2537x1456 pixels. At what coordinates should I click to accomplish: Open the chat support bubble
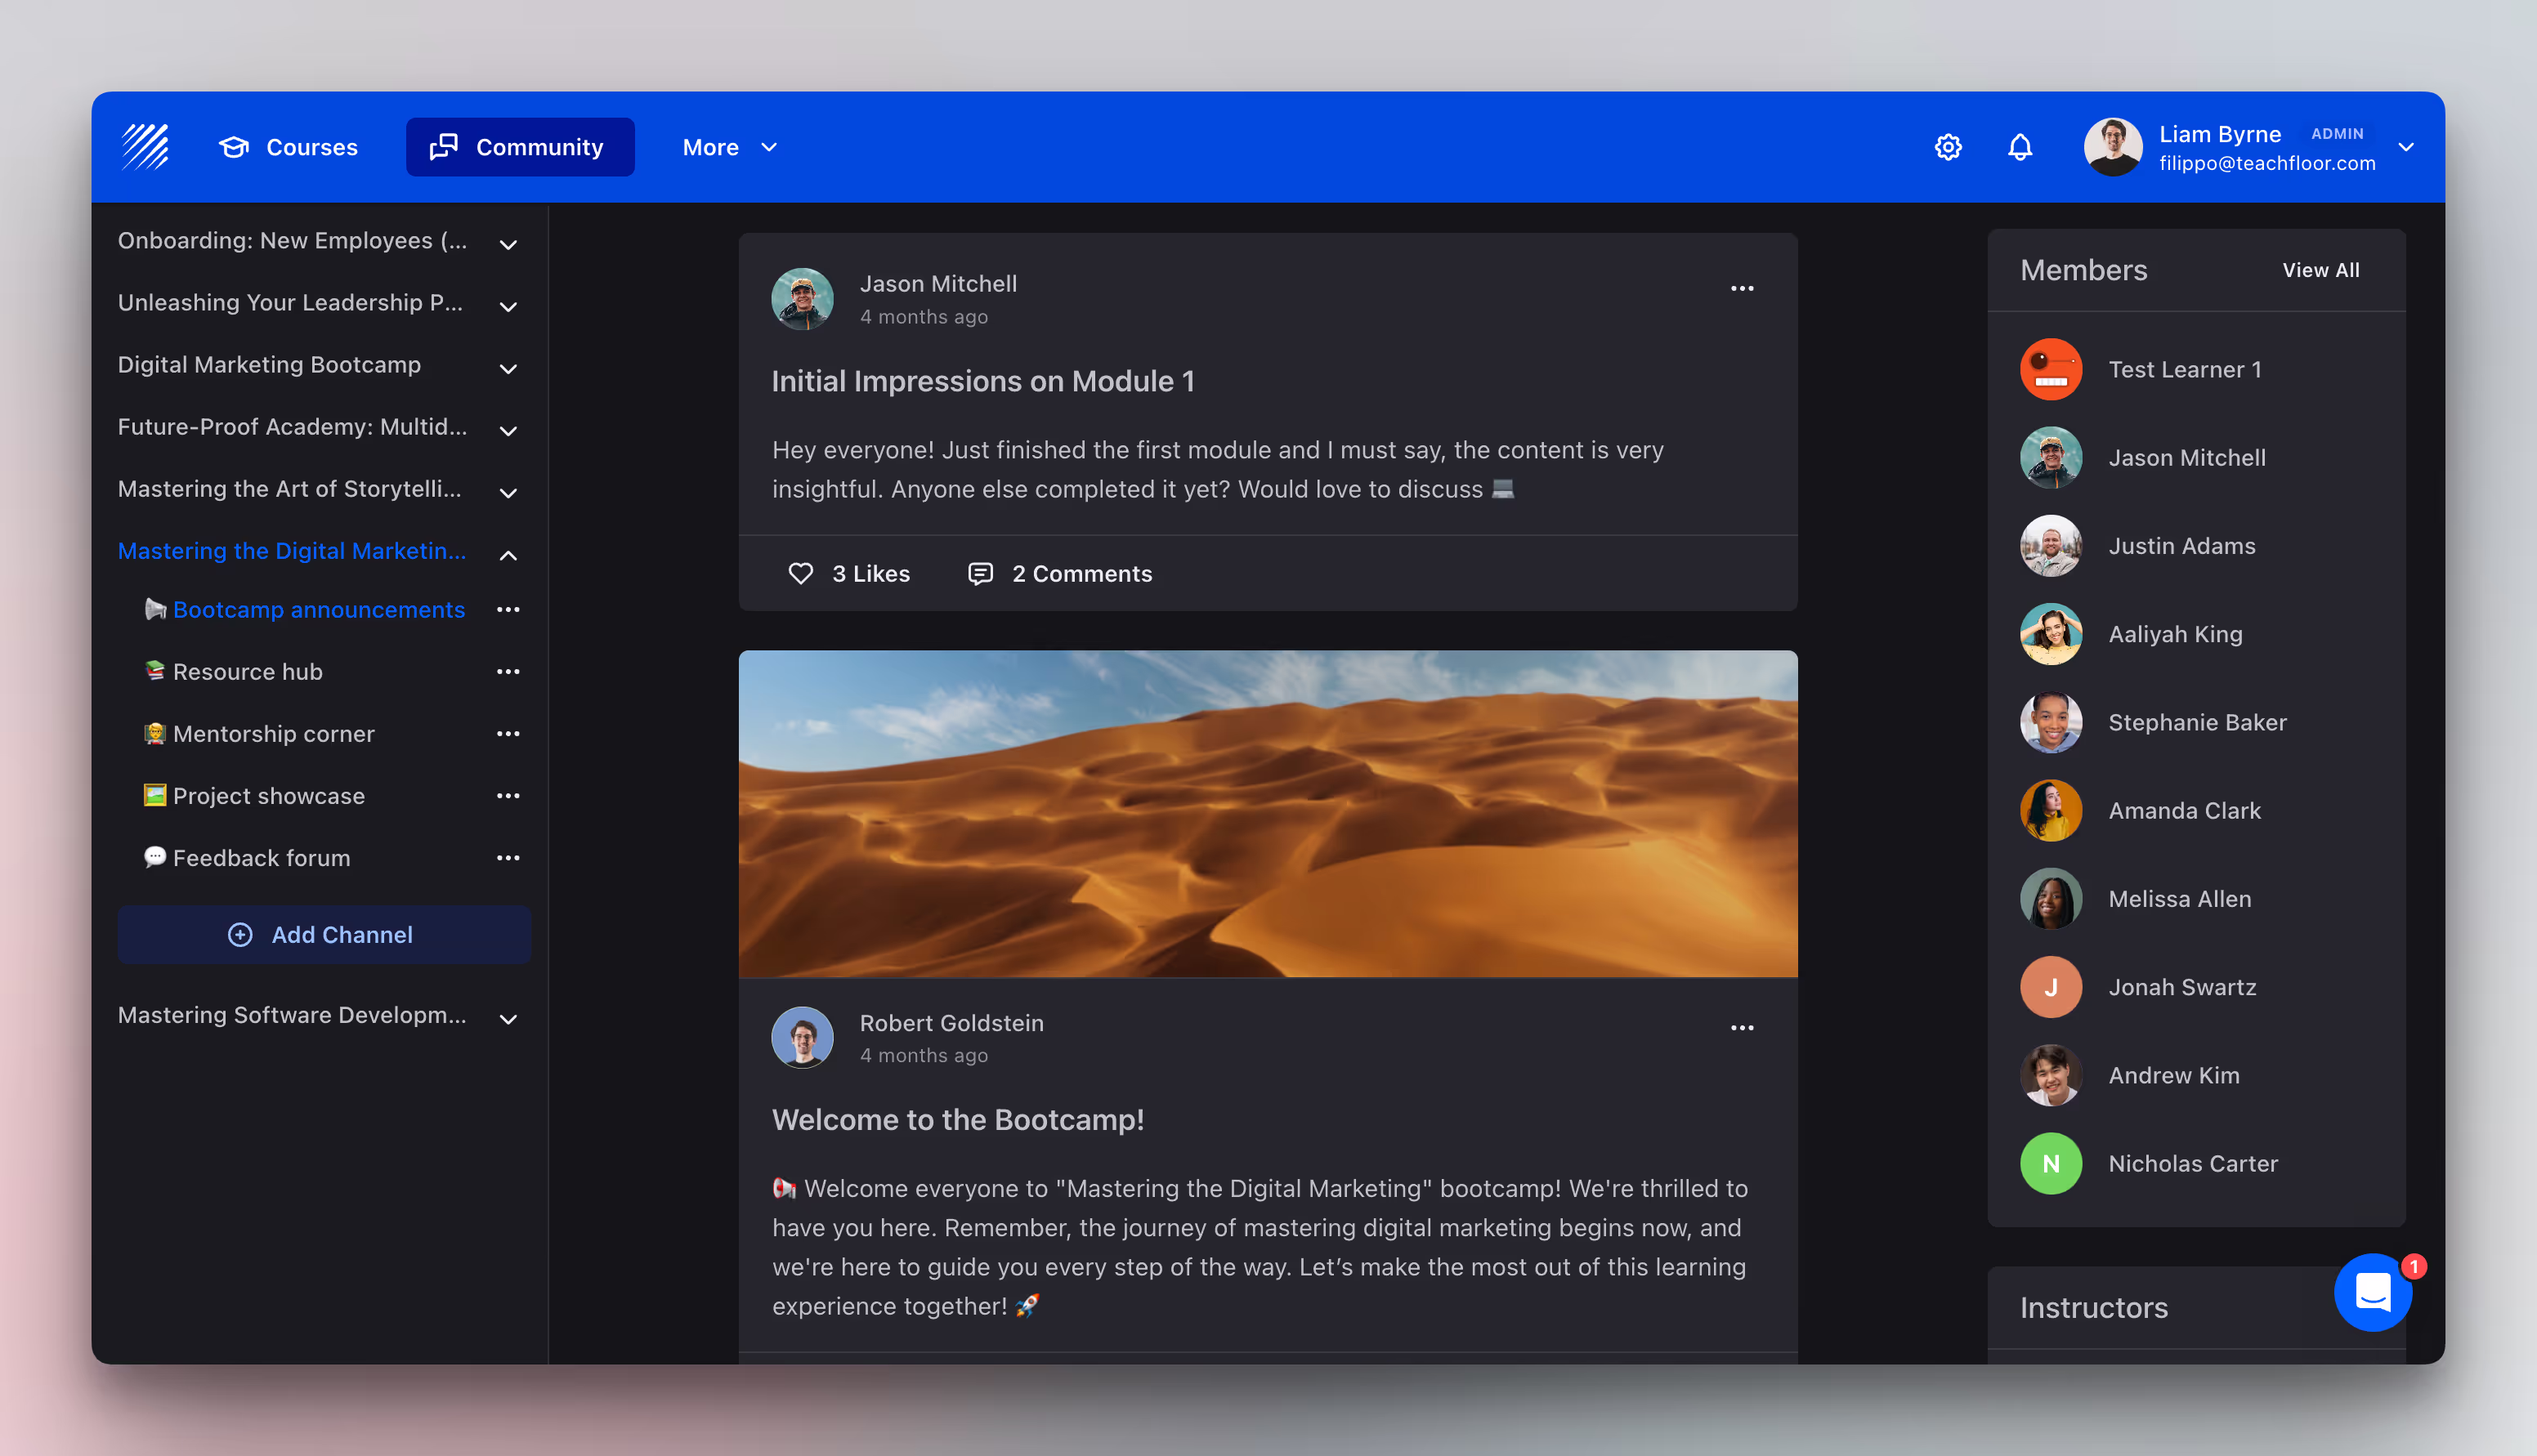(x=2371, y=1291)
